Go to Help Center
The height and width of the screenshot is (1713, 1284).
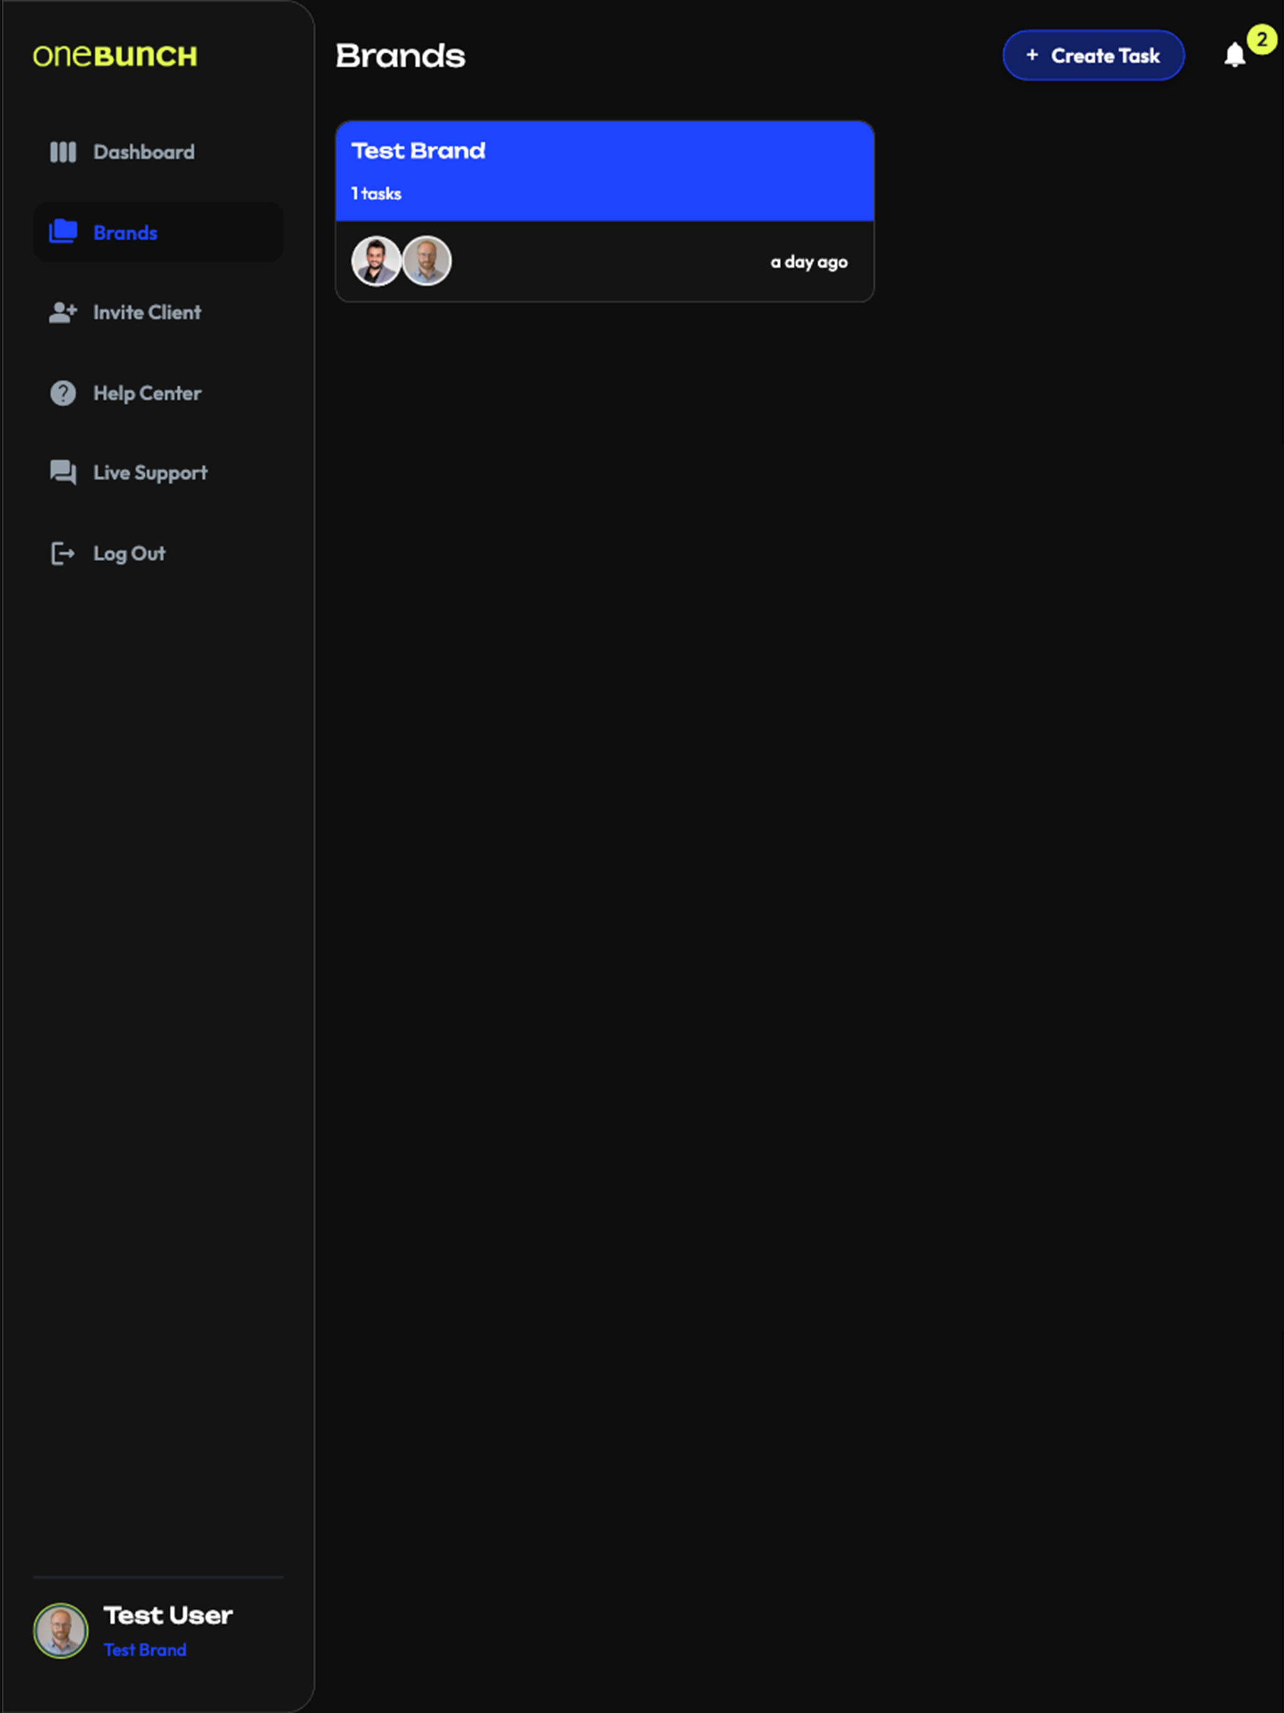(159, 393)
